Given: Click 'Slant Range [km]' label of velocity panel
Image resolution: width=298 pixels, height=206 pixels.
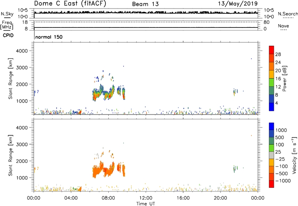Looking at the screenshot, I should pyautogui.click(x=10, y=155).
